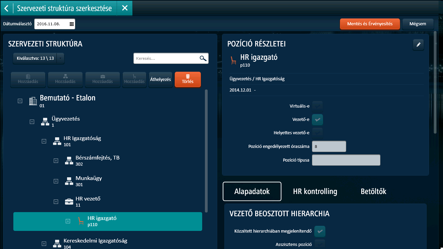The image size is (443, 249).
Task: Open the Betöltők tab
Action: [x=373, y=192]
